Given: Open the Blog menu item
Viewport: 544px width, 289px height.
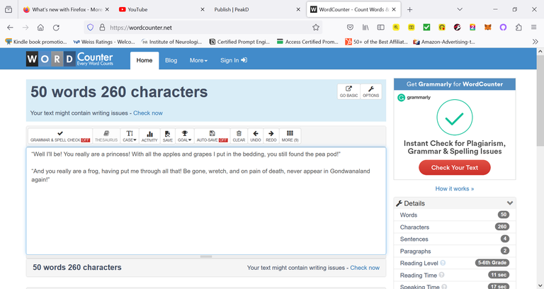Looking at the screenshot, I should [x=171, y=60].
